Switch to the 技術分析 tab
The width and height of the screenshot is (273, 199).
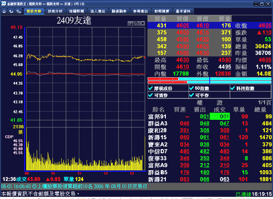[x=55, y=11]
